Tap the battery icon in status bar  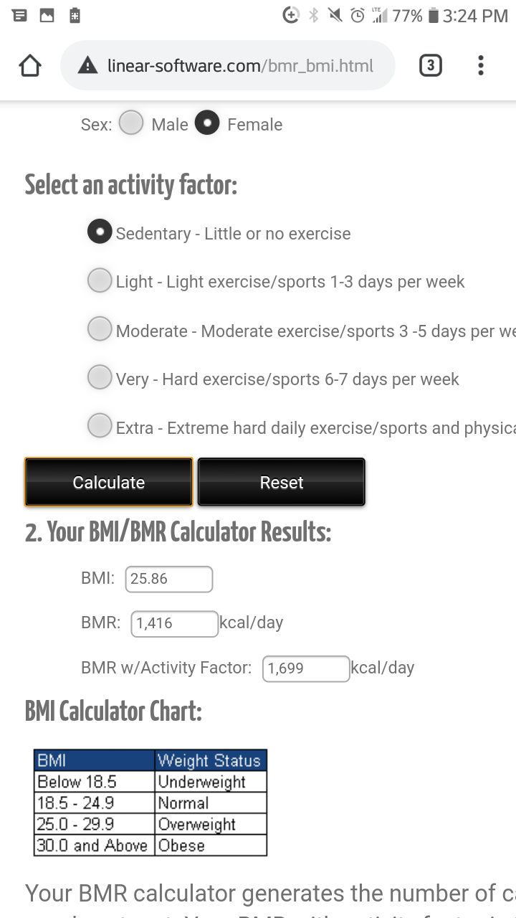click(433, 16)
